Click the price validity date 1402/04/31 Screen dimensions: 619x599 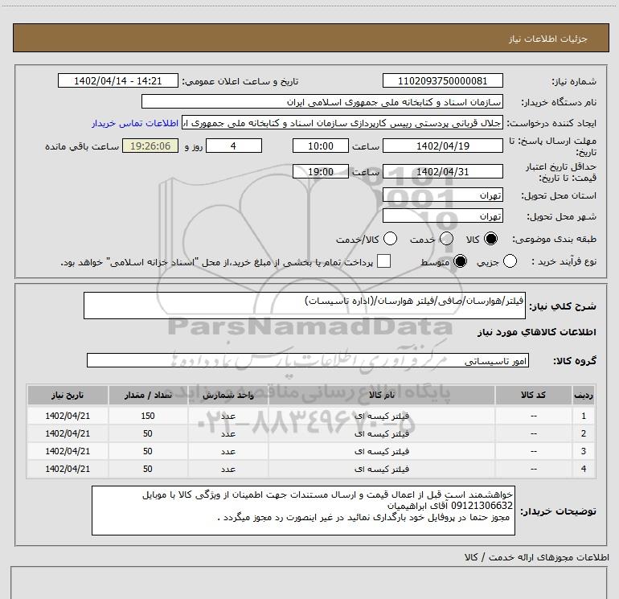[x=442, y=171]
